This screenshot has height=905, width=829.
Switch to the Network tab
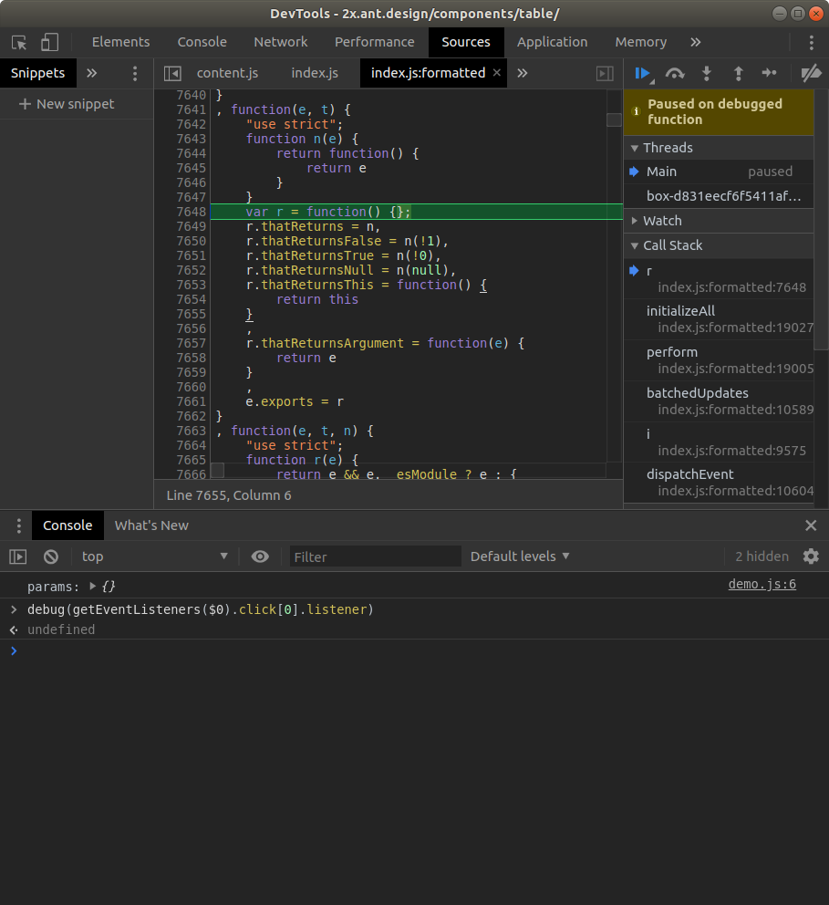(281, 42)
